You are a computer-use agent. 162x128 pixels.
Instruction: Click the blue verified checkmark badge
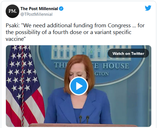coord(61,9)
